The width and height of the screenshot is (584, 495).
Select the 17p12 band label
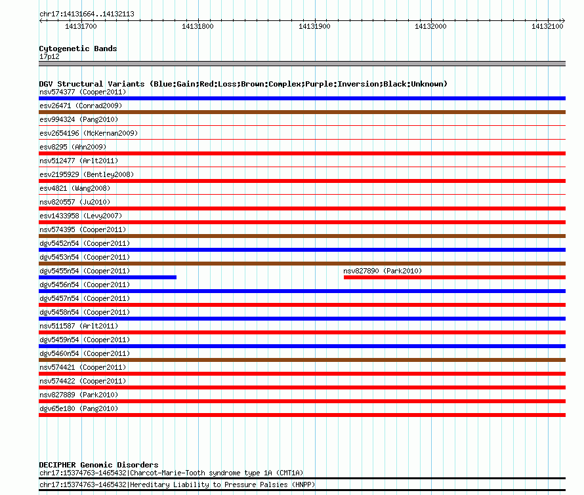pos(49,56)
